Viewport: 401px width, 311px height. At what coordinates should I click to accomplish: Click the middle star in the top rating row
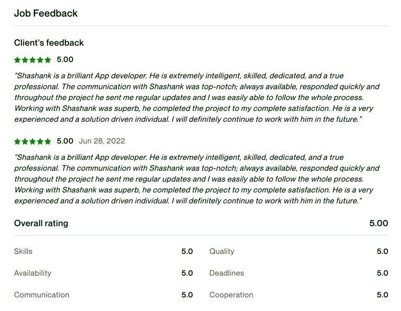coord(33,60)
